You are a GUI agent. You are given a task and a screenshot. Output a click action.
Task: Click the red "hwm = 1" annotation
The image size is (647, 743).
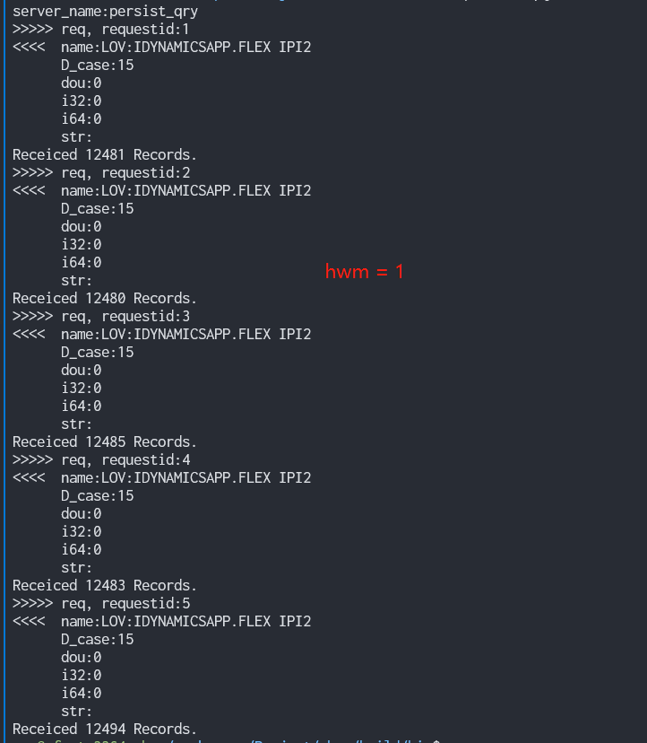[x=364, y=271]
